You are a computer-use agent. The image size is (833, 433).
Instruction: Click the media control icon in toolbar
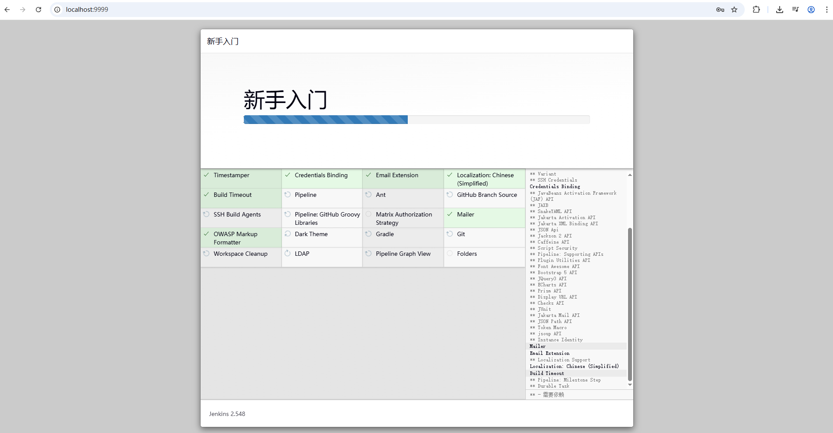click(x=795, y=10)
